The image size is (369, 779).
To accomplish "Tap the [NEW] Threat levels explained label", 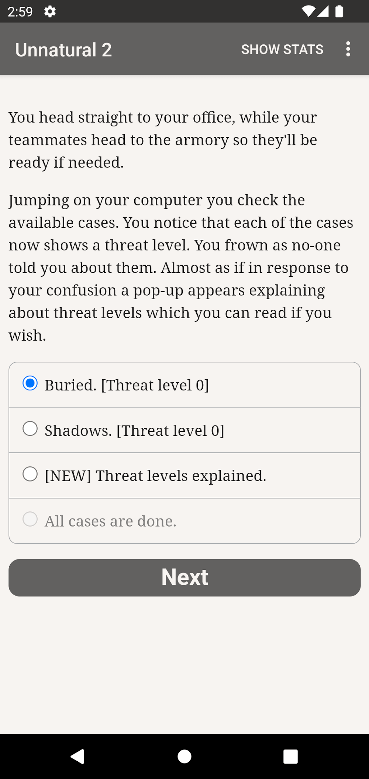I will 155,476.
